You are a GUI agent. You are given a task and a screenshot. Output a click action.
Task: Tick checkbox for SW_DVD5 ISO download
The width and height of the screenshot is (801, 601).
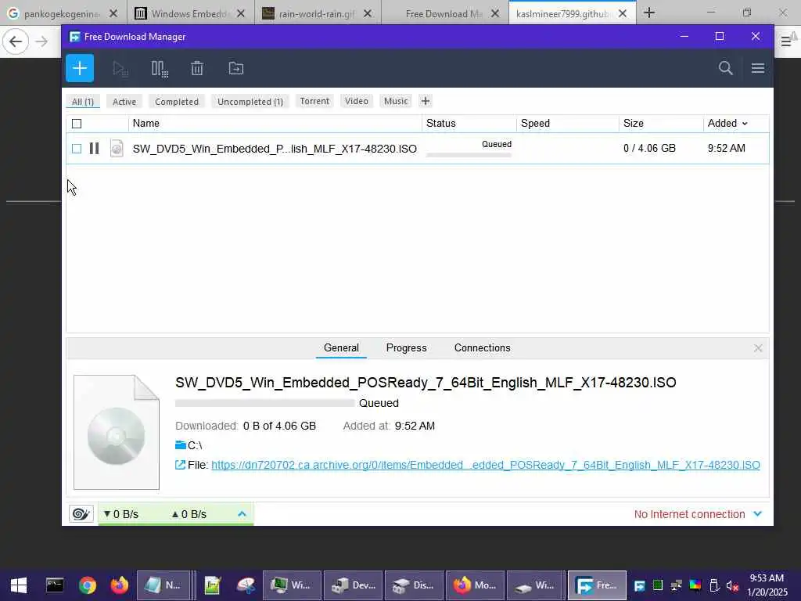click(77, 149)
